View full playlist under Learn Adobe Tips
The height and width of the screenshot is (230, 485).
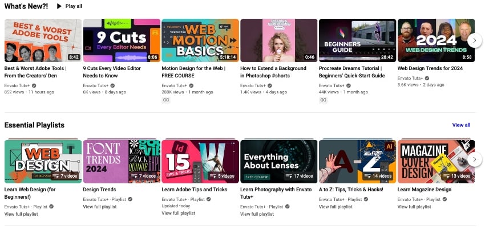179,213
